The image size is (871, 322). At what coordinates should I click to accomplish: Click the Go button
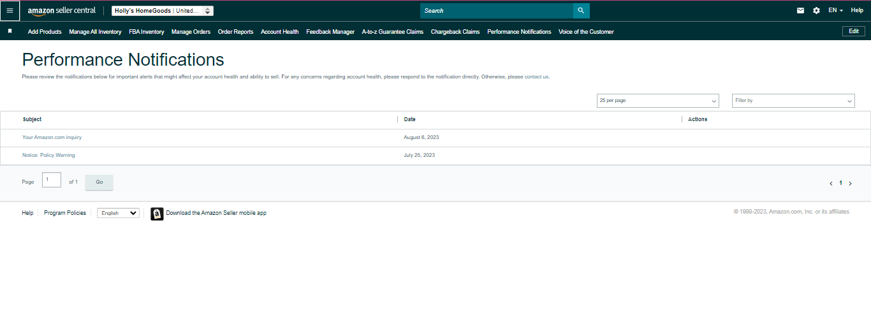point(99,182)
